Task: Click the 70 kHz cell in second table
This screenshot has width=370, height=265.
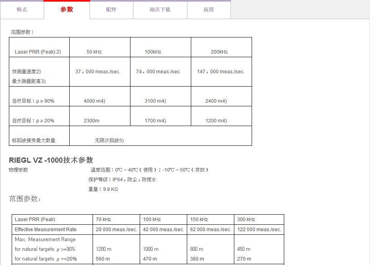Action: tap(103, 219)
